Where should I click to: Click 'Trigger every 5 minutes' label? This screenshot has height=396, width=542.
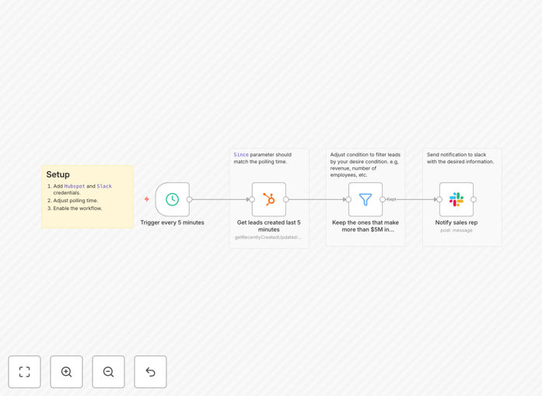[x=172, y=223]
